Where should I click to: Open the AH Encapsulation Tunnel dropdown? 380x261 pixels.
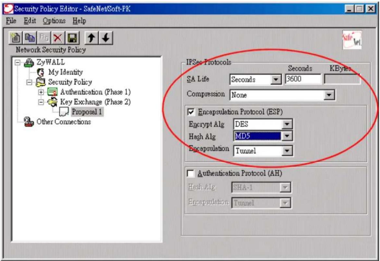coord(285,203)
